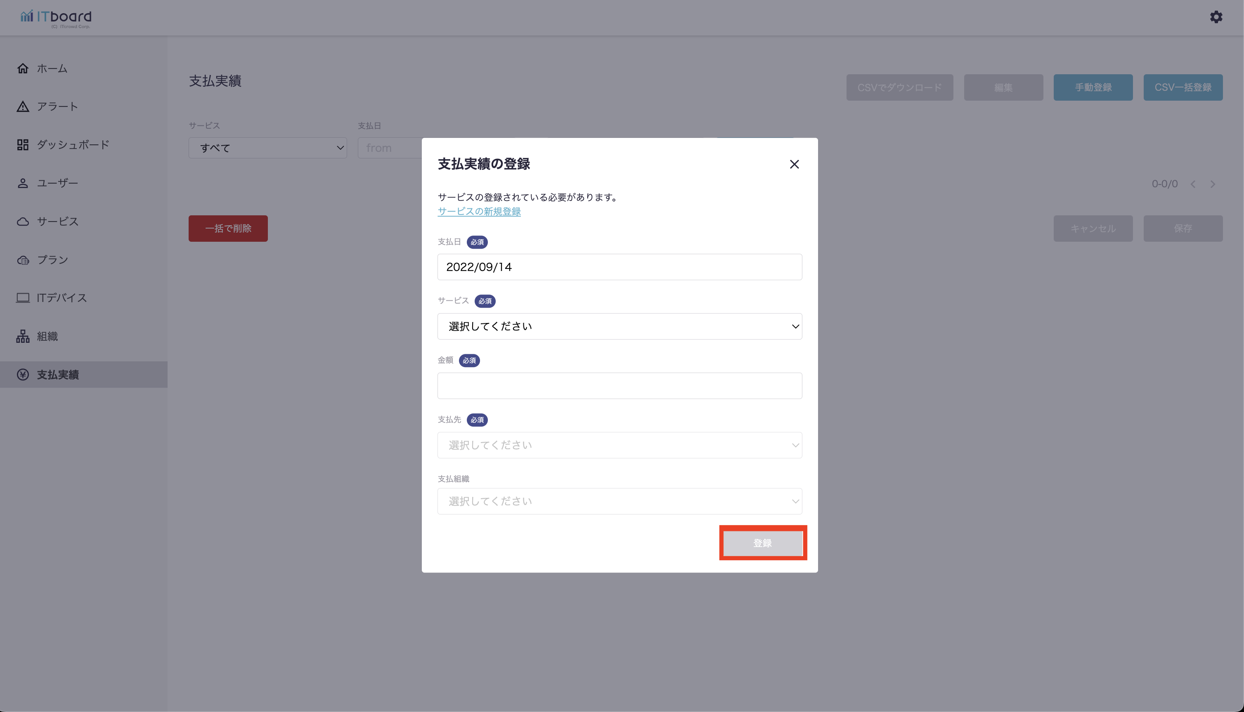Select プラン in the sidebar menu
1244x712 pixels.
click(x=52, y=259)
